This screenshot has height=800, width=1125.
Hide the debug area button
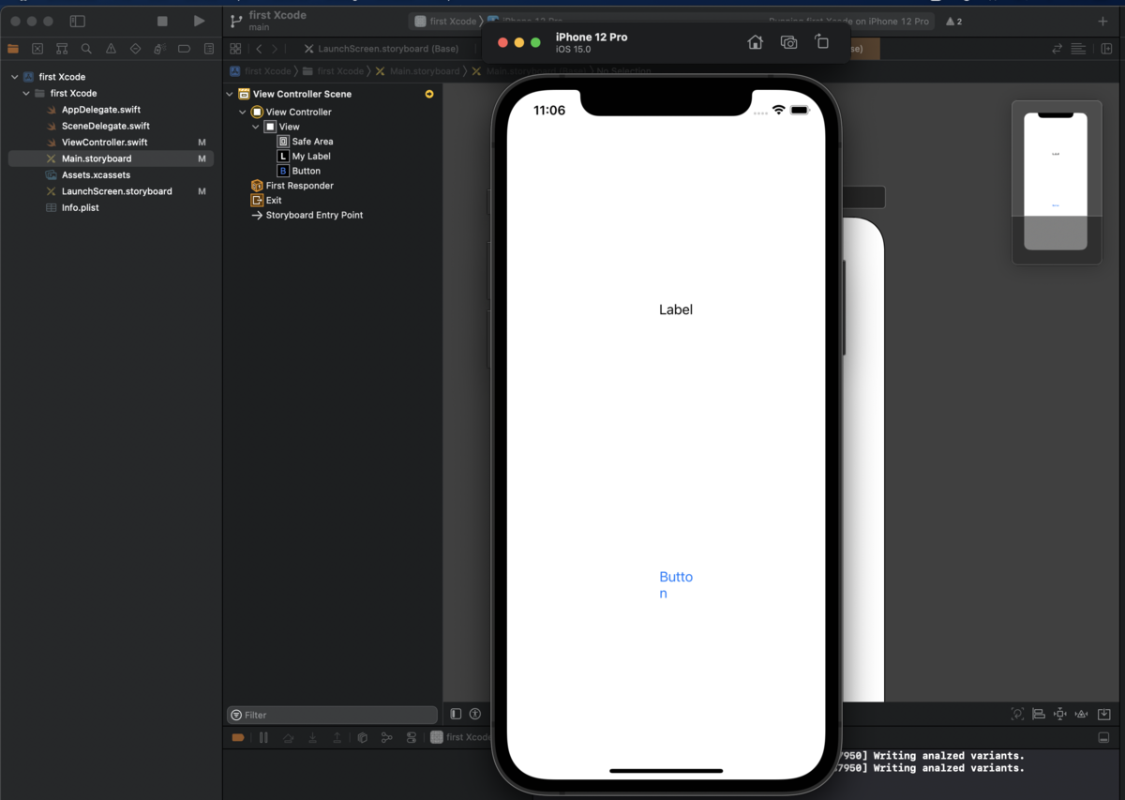point(1103,737)
